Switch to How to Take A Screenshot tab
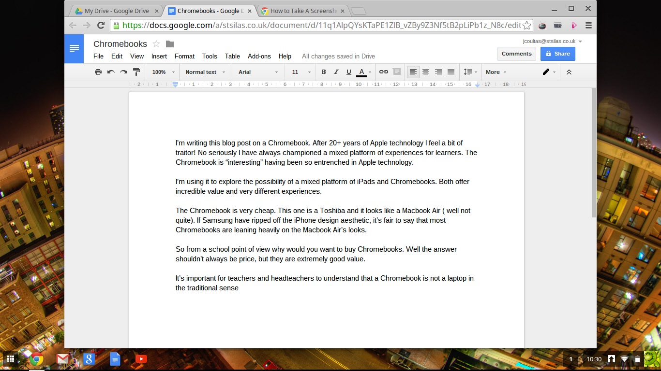 click(303, 11)
